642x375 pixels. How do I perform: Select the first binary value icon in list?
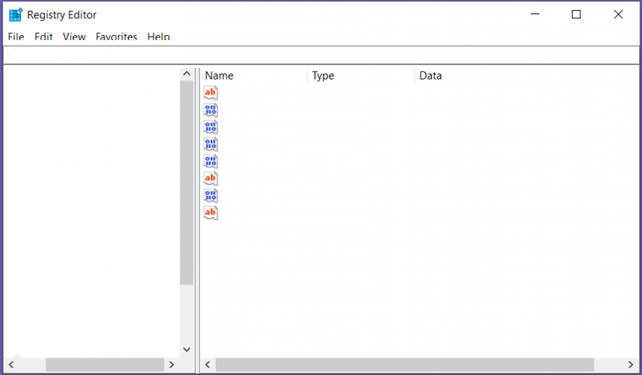(211, 110)
